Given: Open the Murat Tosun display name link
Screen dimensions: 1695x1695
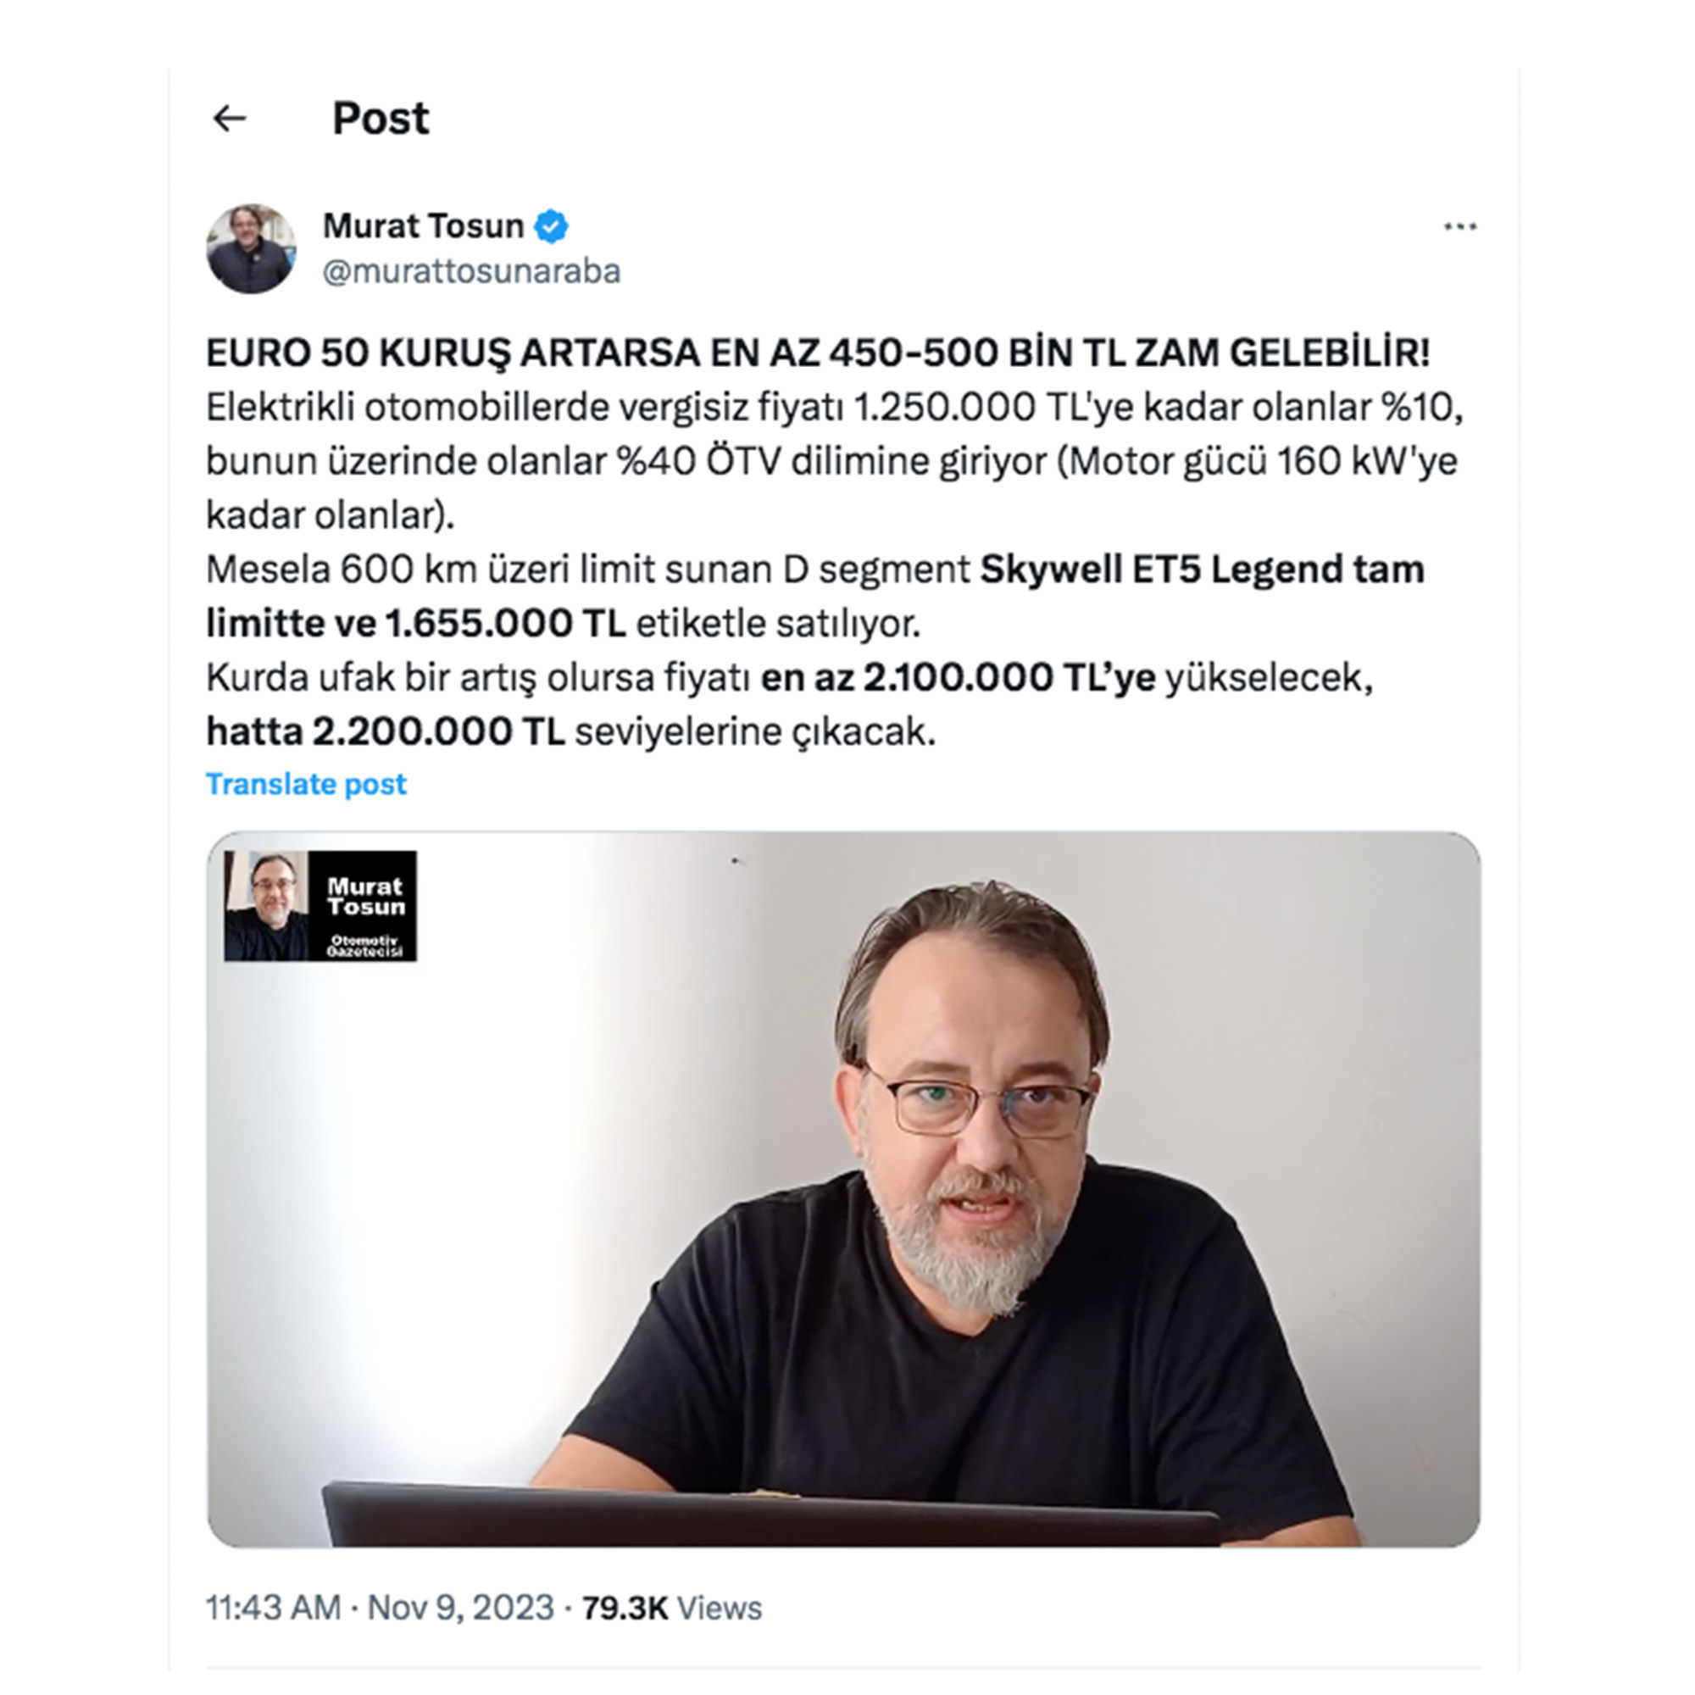Looking at the screenshot, I should click(423, 226).
